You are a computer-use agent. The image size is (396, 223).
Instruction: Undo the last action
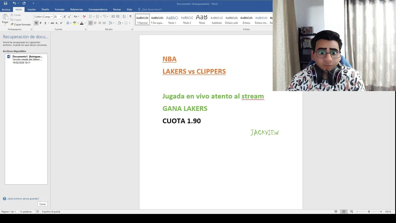click(x=14, y=3)
